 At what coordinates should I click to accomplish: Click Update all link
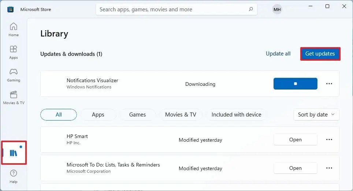coord(278,54)
